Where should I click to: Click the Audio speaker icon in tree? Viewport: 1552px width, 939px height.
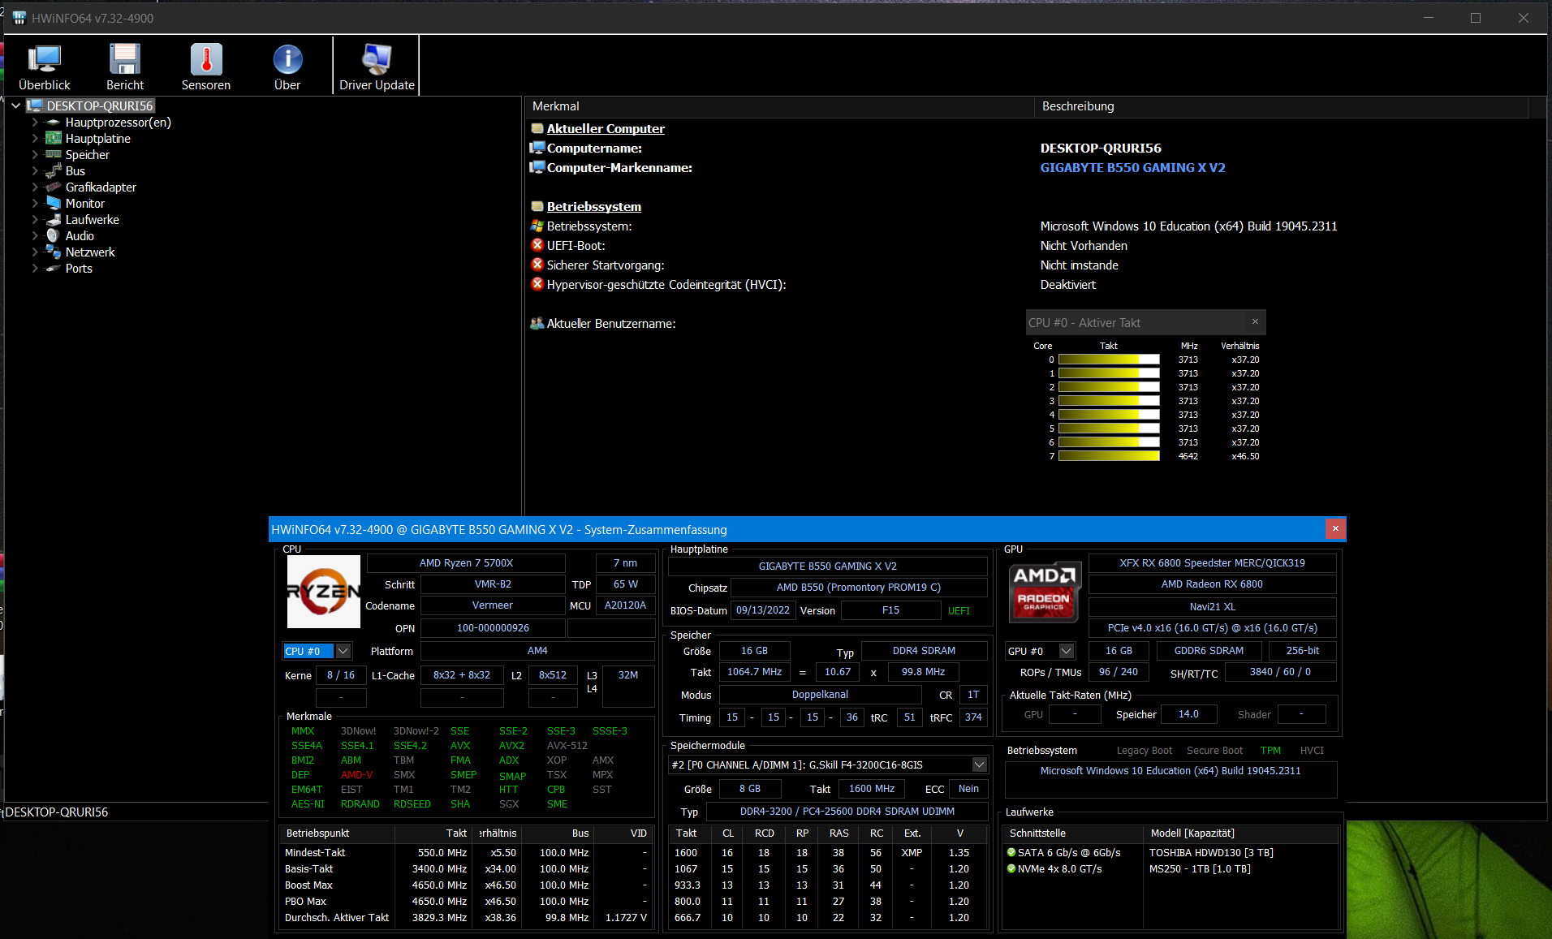tap(54, 235)
